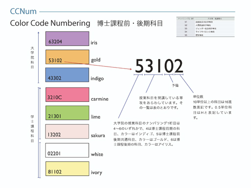The image size is (251, 188).
Task: Open the small table thumbnail at top right
Action: pos(205,27)
